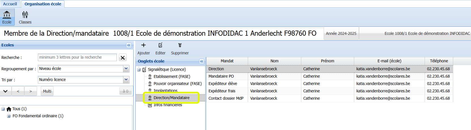Click the Ajouter plus icon
The height and width of the screenshot is (130, 471).
[143, 45]
